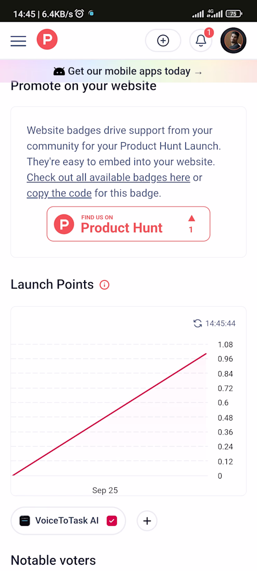Add another product to compare
257x571 pixels.
coord(147,521)
